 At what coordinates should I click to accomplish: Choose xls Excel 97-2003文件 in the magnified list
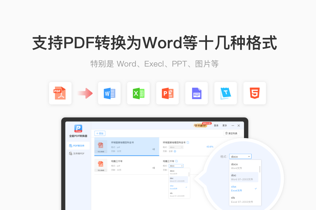[x=244, y=200]
